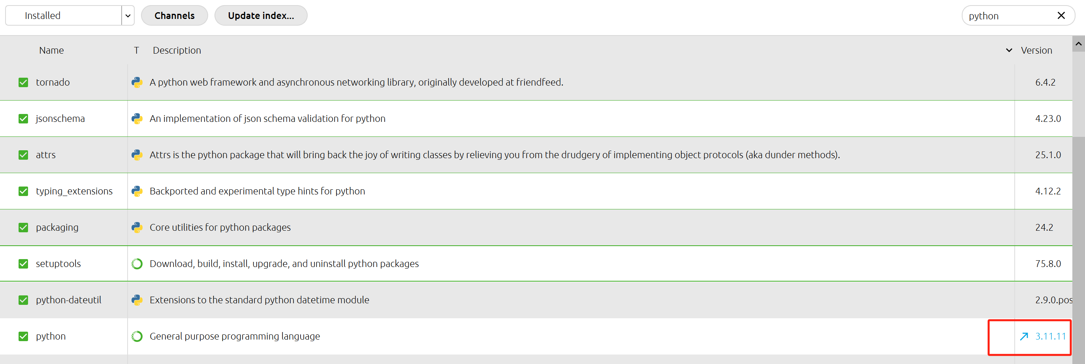Click the conda circle icon in python row
Viewport: 1085px width, 364px height.
click(x=137, y=336)
